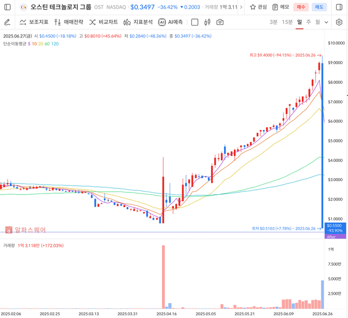
Task: Click the 매도 sell button
Action: coord(319,7)
